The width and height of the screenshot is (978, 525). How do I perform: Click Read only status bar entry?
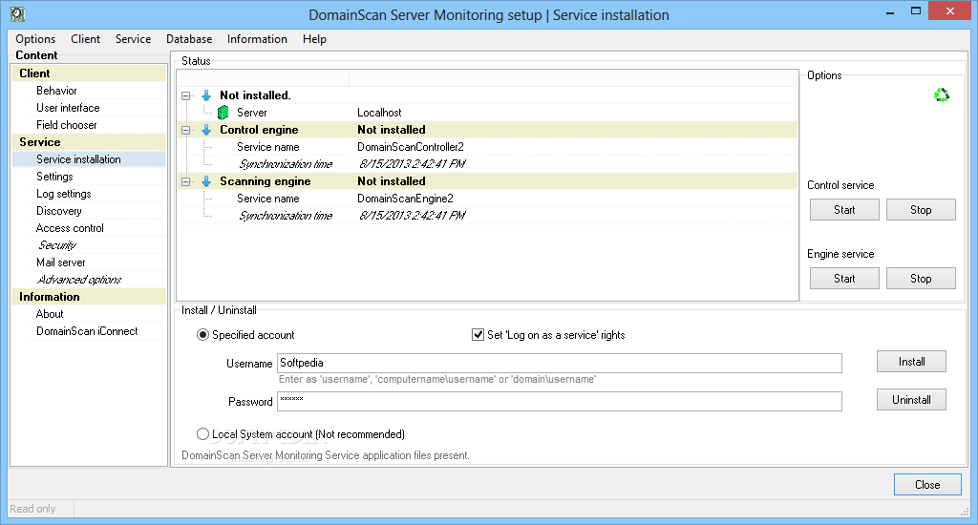point(33,509)
